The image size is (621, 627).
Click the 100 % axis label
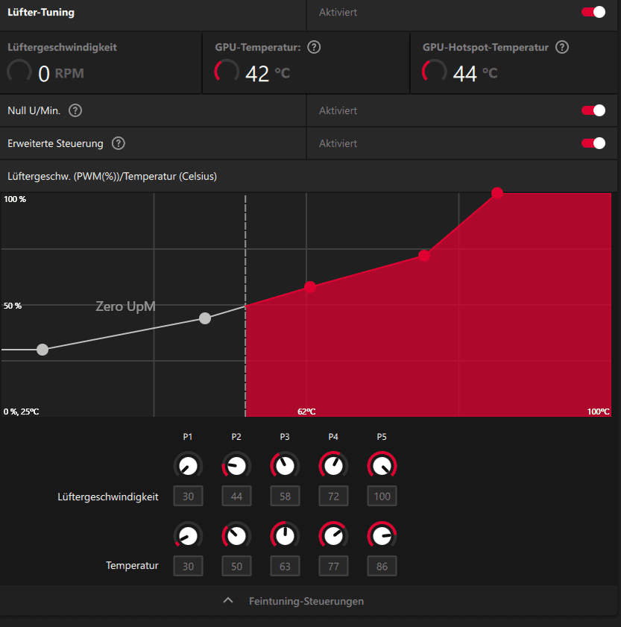coord(15,199)
